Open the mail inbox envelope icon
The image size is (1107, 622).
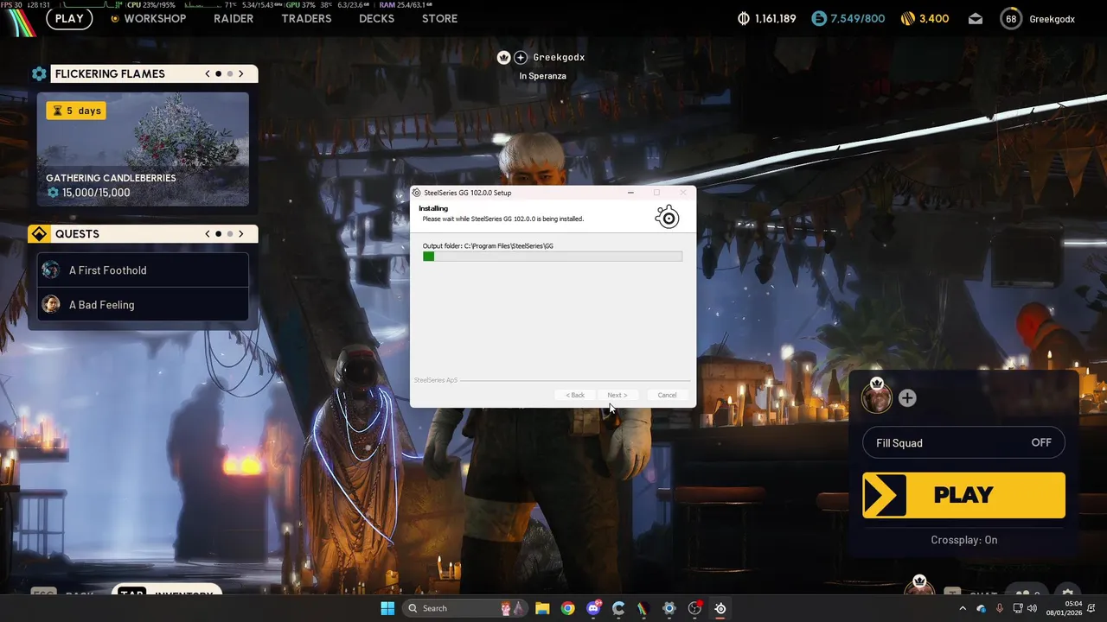(x=976, y=18)
